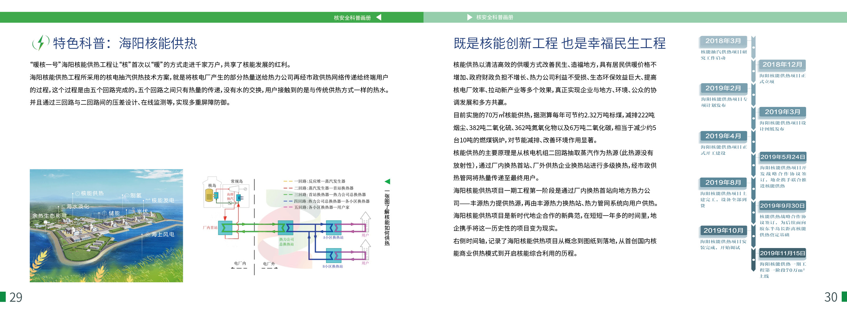Image resolution: width=847 pixels, height=312 pixels.
Task: Click the 制氢 label on the aerial image
Action: [x=136, y=195]
